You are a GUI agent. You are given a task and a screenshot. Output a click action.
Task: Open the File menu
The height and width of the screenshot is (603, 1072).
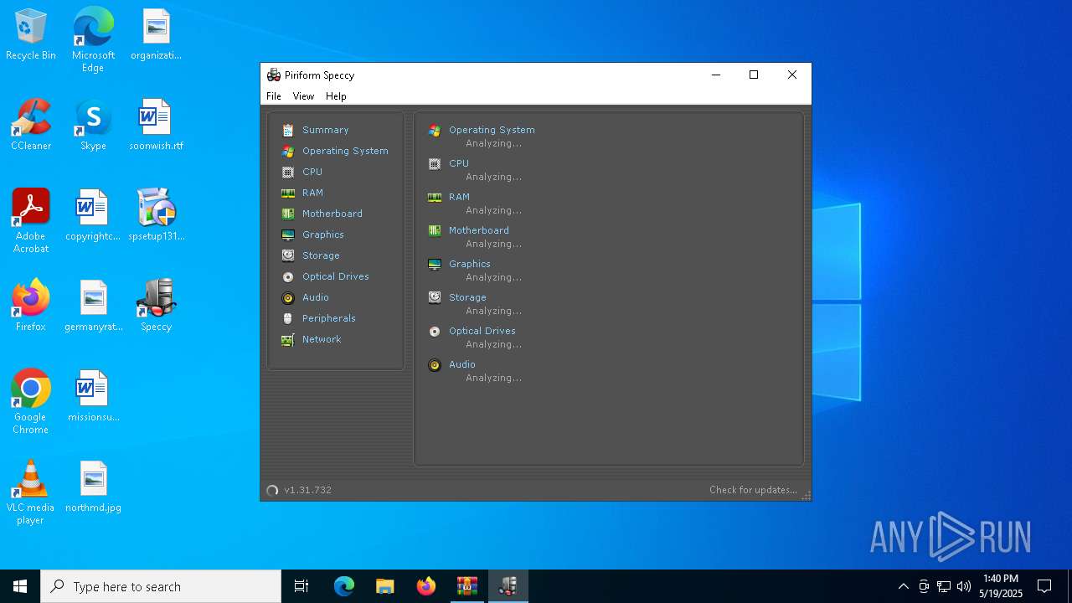274,96
